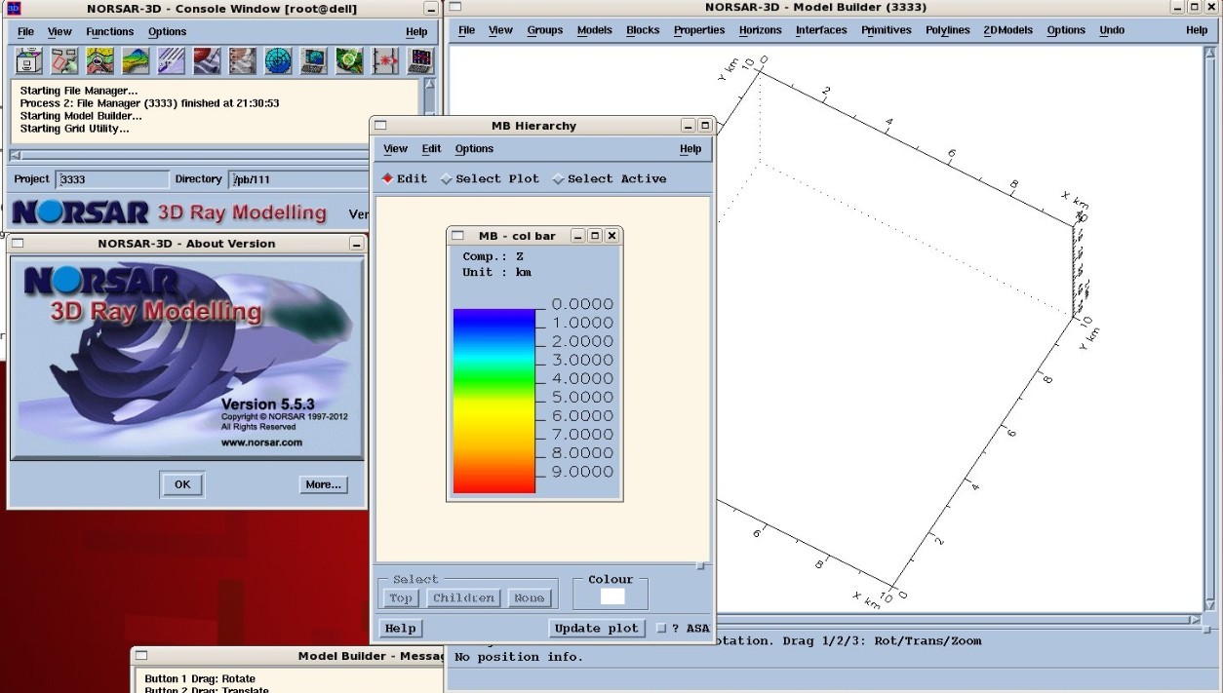The height and width of the screenshot is (693, 1223).
Task: Open window menu of About Version dialog
Action: coord(20,244)
